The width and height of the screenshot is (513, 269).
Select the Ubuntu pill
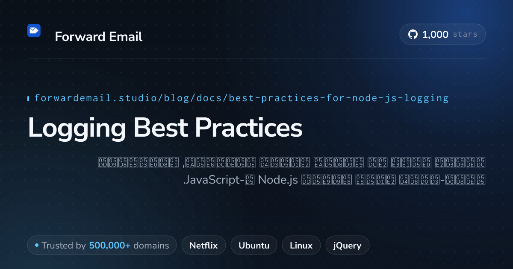click(254, 246)
